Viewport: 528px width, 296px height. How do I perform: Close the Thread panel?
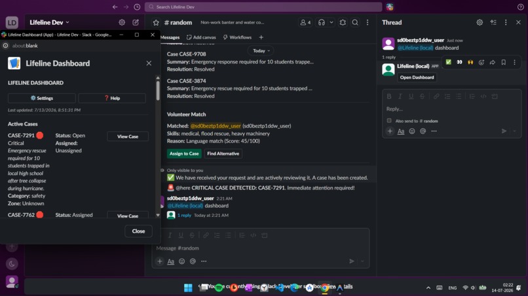point(518,22)
